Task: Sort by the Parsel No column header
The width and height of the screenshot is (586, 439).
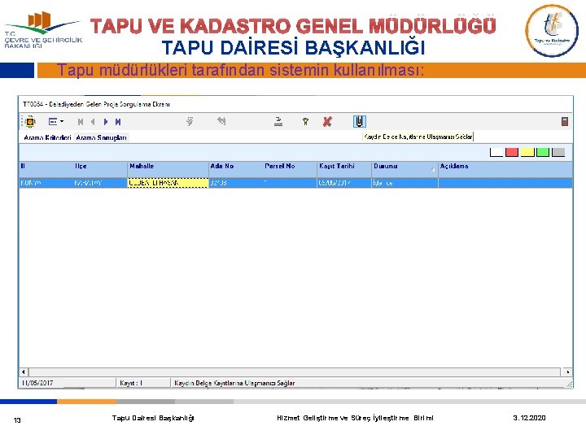Action: 290,169
